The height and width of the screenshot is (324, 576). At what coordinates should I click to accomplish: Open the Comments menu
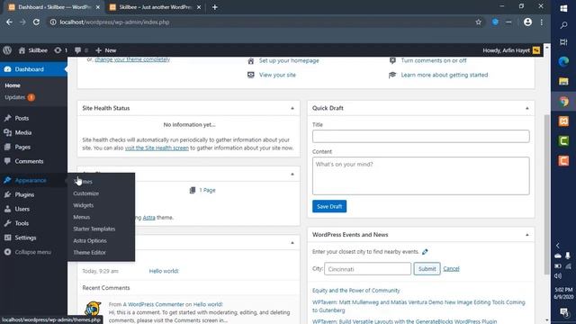pos(29,161)
